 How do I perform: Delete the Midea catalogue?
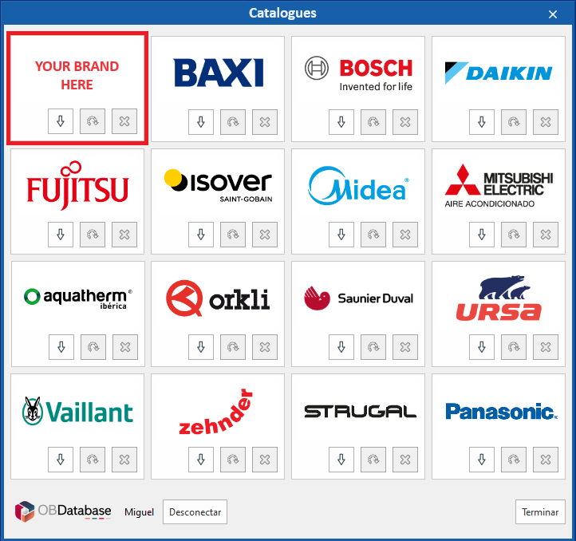405,235
